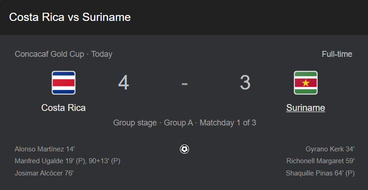Click the soccer ball goals icon
Screen dimensions: 368x190
coord(184,149)
